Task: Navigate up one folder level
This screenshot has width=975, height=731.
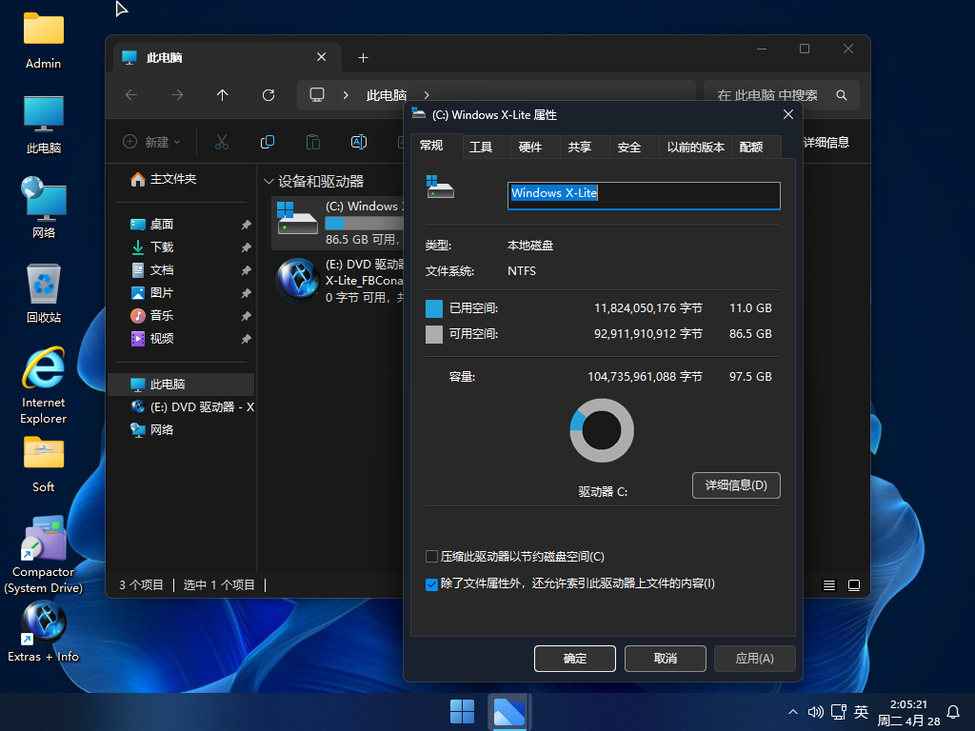Action: pos(223,95)
